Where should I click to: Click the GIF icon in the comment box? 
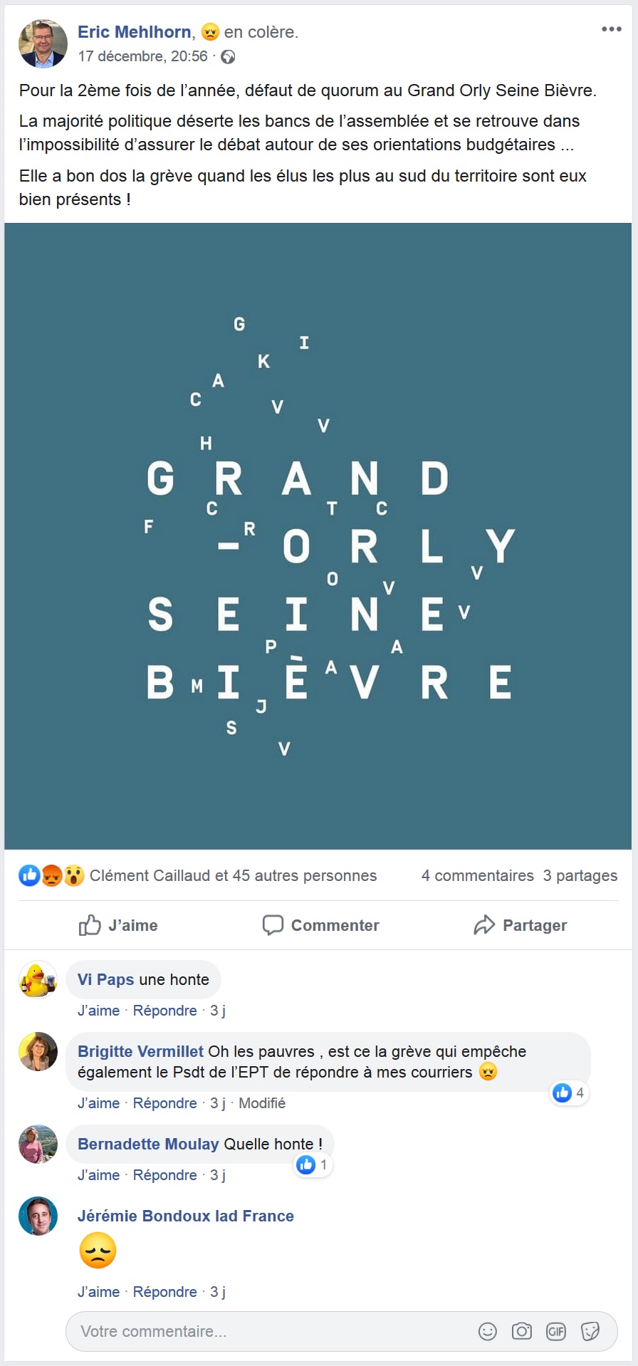pyautogui.click(x=555, y=1331)
